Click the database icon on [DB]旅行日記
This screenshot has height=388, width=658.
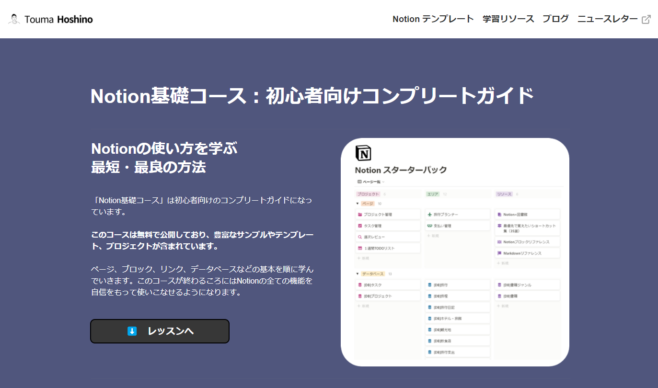point(429,307)
